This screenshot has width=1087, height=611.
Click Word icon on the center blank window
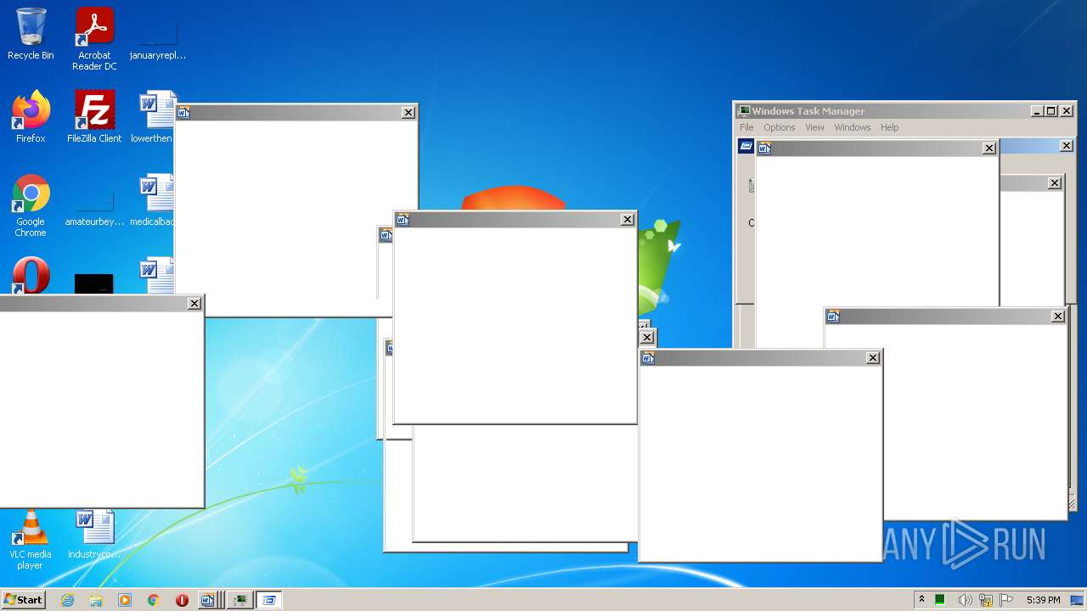[403, 220]
